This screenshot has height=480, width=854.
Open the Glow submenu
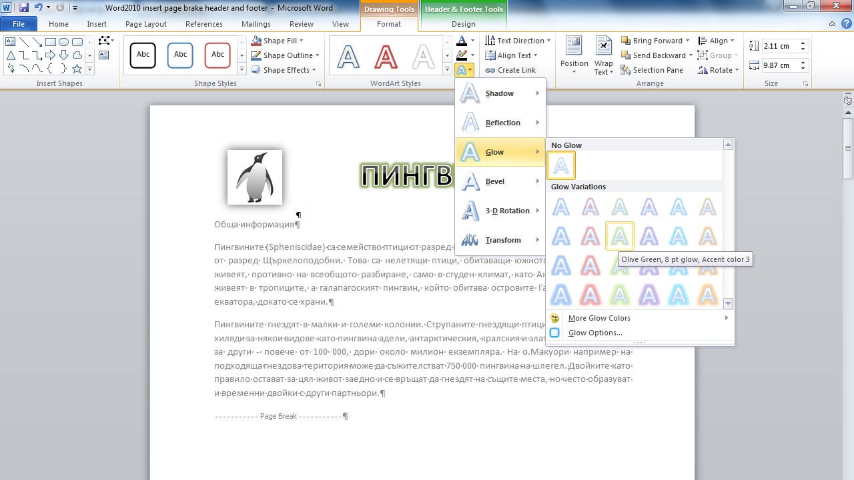(494, 151)
